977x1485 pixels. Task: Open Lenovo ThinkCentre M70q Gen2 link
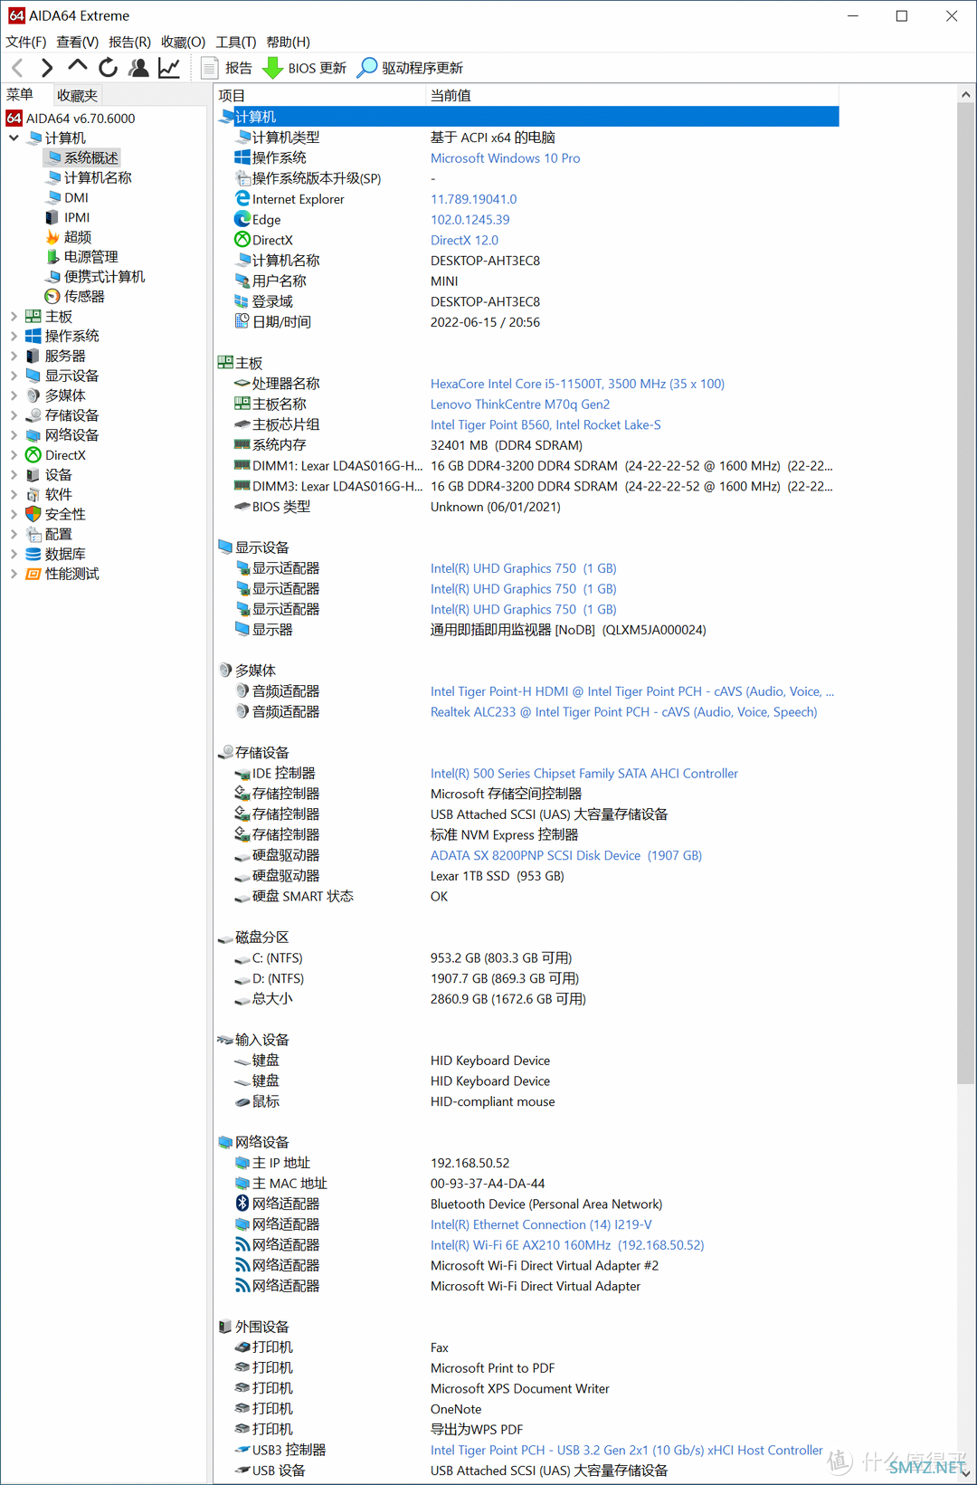coord(520,404)
